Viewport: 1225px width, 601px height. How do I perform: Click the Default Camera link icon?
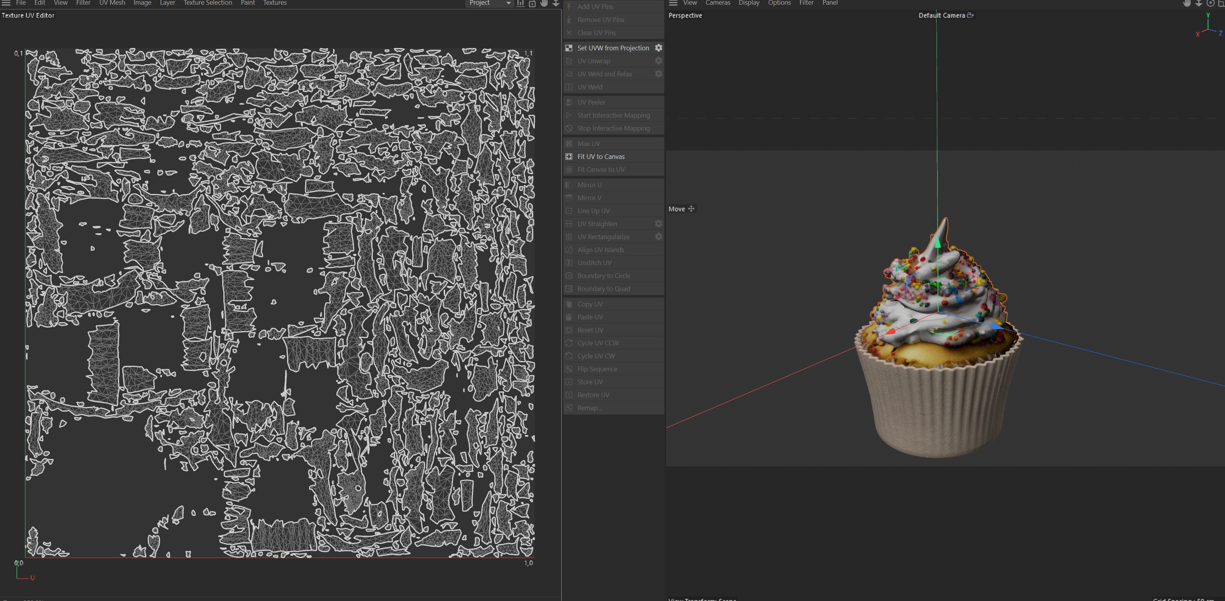click(x=970, y=15)
